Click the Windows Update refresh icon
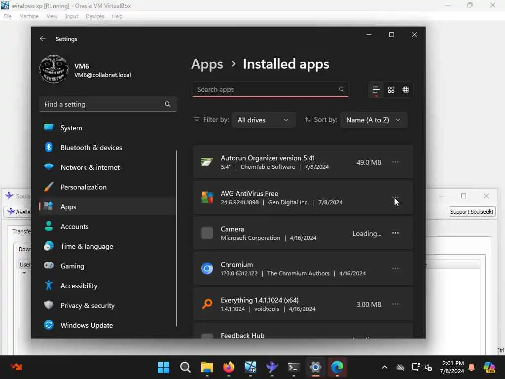 49,325
